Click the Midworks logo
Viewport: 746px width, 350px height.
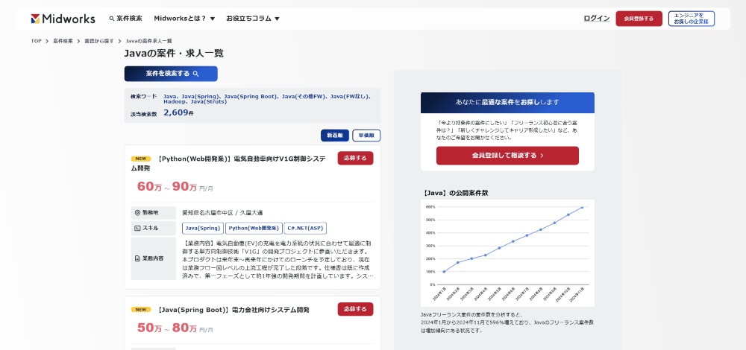63,19
